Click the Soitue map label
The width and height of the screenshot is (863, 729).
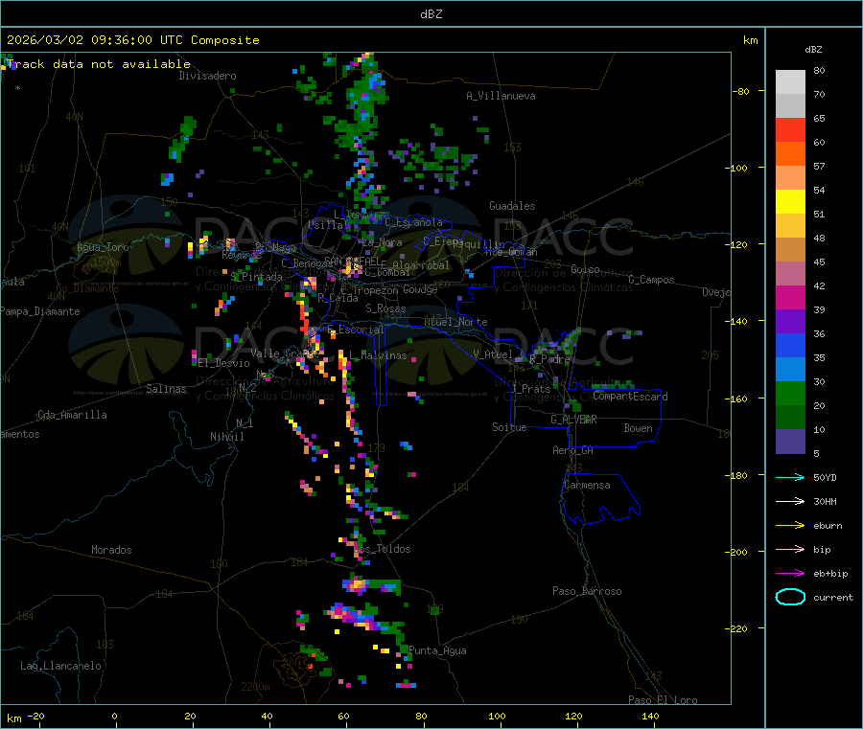[509, 427]
